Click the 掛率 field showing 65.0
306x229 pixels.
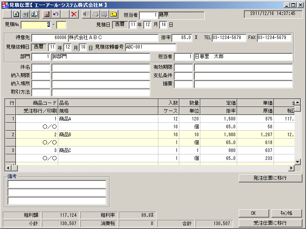(x=182, y=38)
